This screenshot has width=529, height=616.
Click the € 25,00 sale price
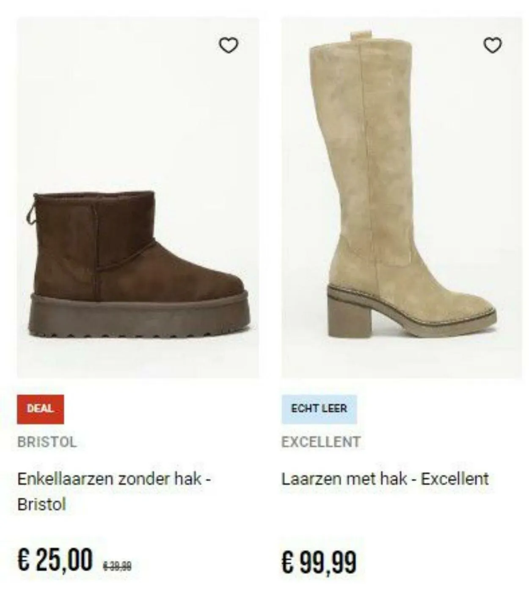coord(55,560)
